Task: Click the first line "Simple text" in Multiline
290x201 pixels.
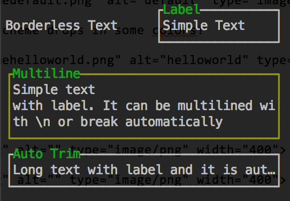Action: pos(54,90)
